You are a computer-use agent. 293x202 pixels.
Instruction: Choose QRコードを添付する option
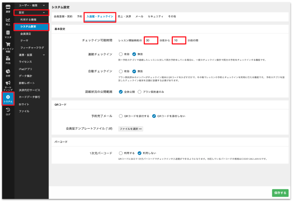pyautogui.click(x=121, y=116)
